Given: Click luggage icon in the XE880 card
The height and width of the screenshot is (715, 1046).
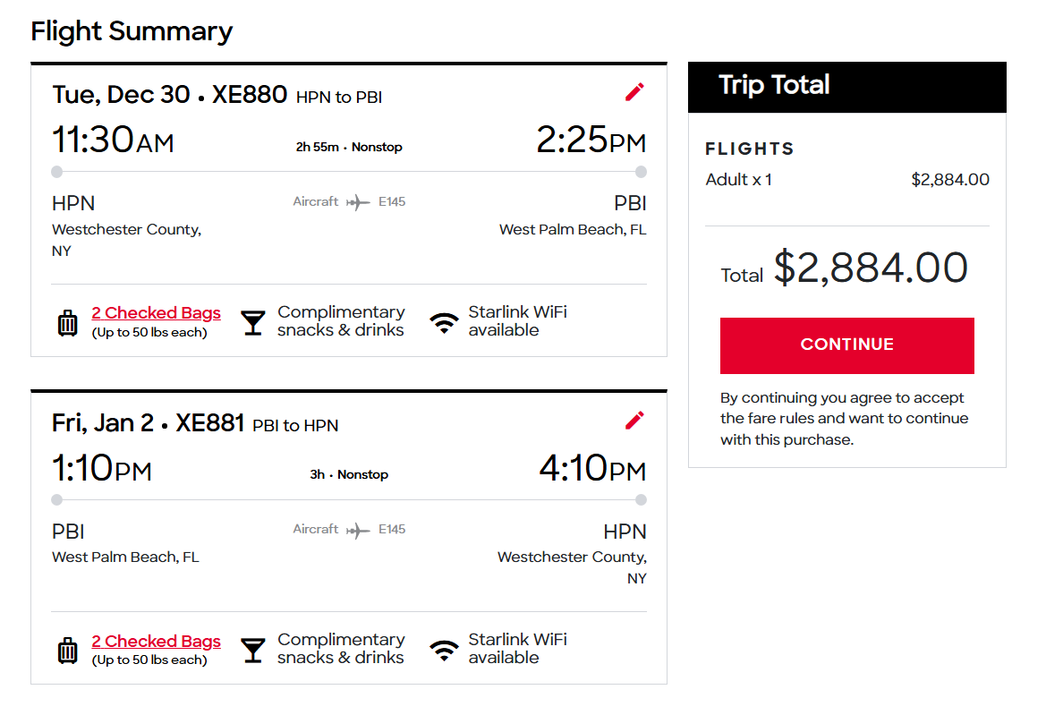Looking at the screenshot, I should (68, 322).
